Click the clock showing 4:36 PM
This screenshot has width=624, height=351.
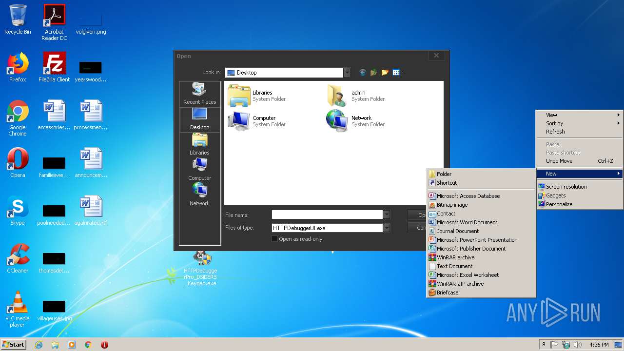(x=599, y=345)
